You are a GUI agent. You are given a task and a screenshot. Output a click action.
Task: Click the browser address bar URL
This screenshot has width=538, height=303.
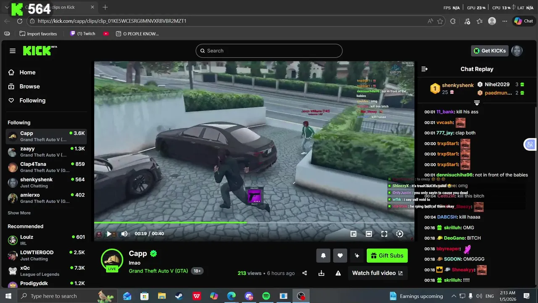point(112,21)
